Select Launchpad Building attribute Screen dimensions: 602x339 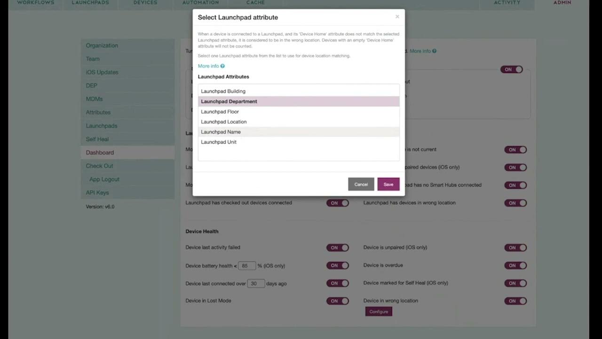coord(223,91)
